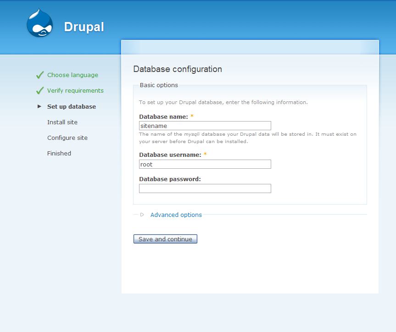Select the Verify requirements step
The image size is (396, 332).
(75, 91)
